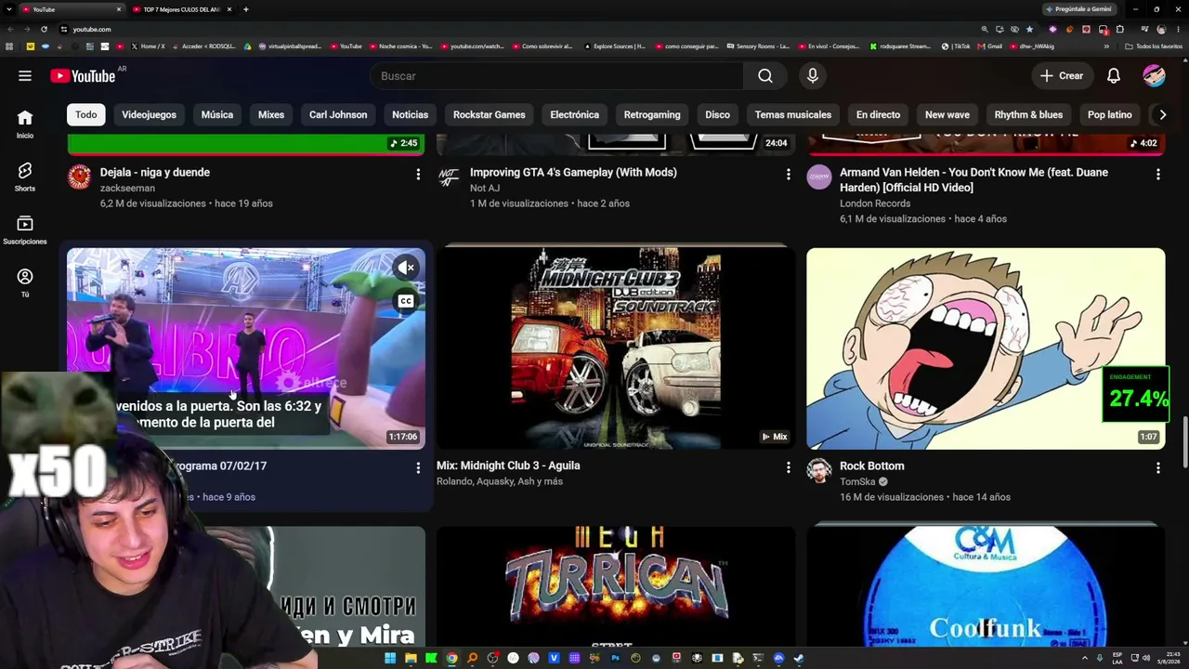Open the London Records channel avatar
The width and height of the screenshot is (1189, 669).
[x=819, y=177]
